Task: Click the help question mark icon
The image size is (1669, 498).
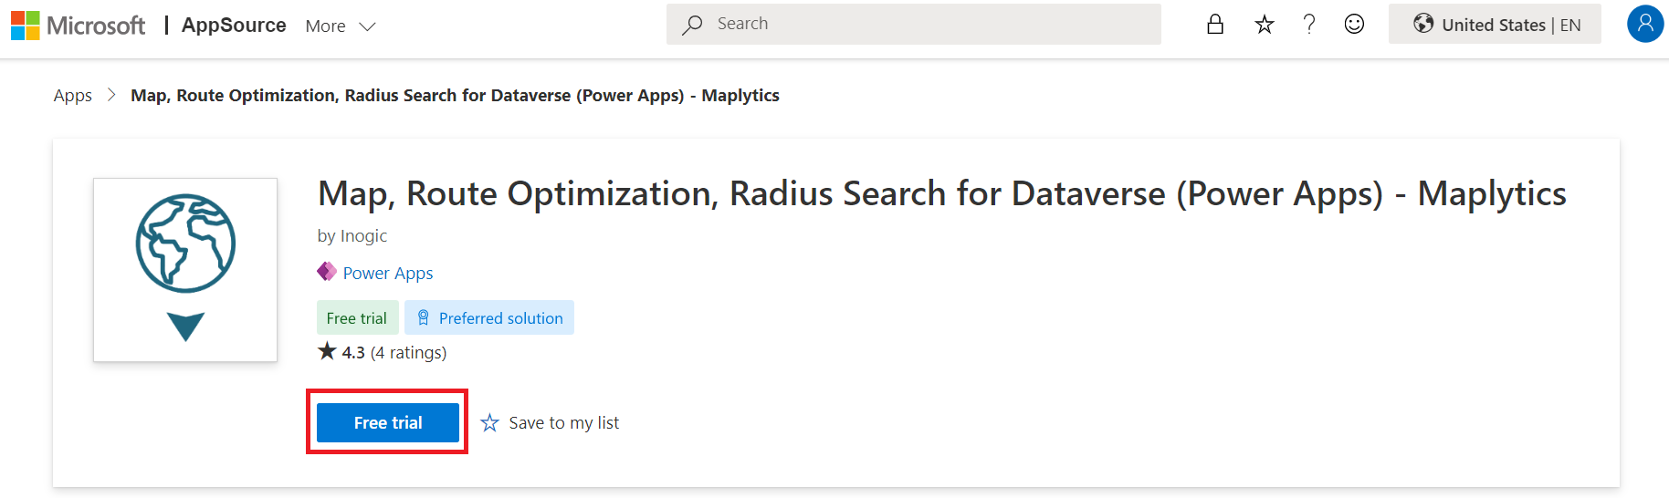Action: coord(1309,25)
